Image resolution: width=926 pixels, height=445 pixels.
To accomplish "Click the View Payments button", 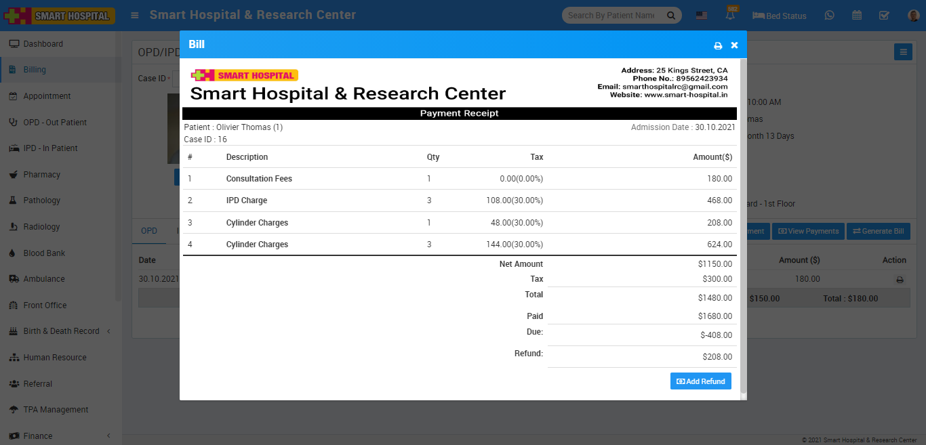I will 808,231.
